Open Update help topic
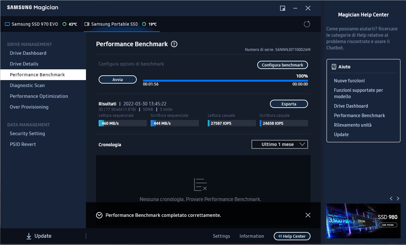 (x=341, y=135)
